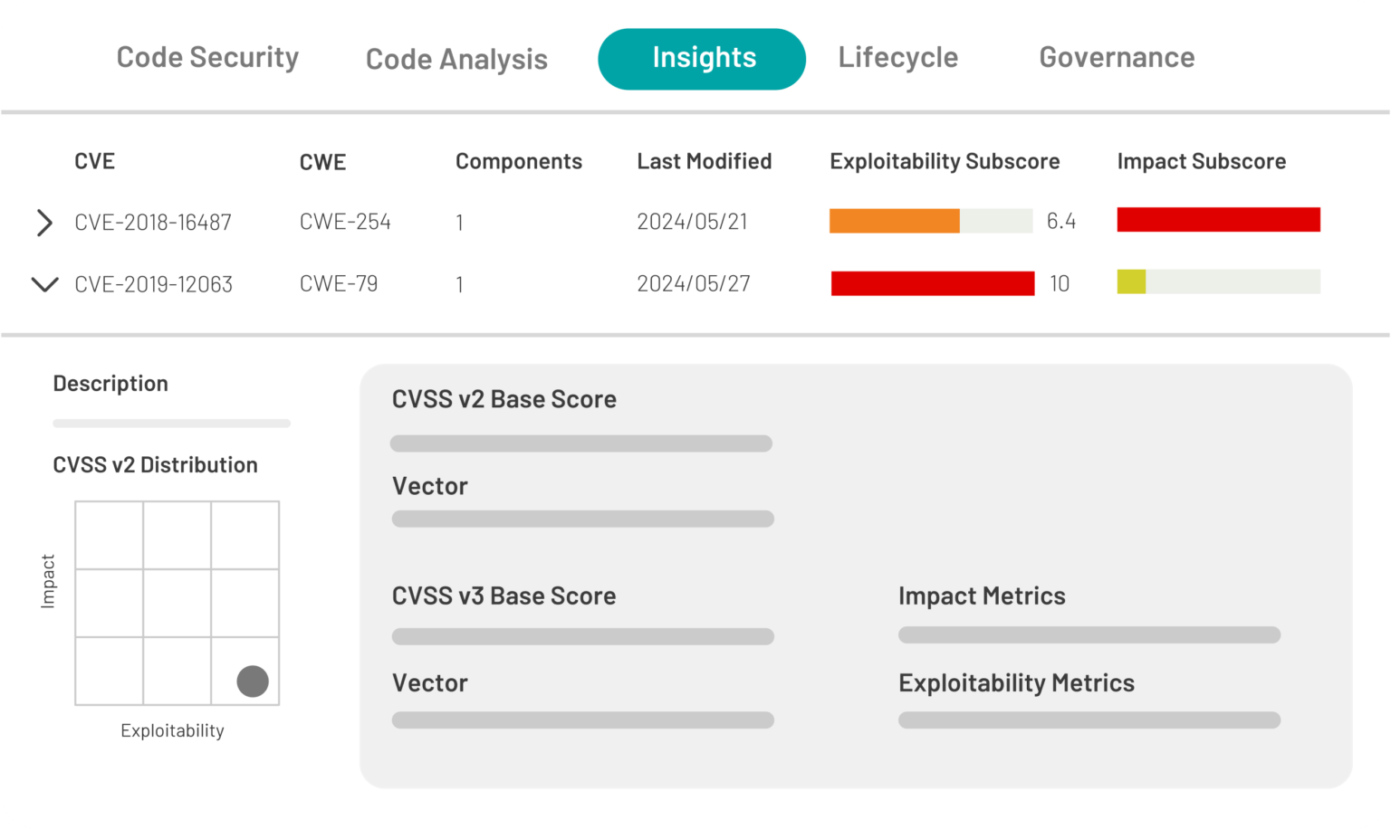Click the right-arrow chevron beside CVE-2018-16487

tap(44, 223)
